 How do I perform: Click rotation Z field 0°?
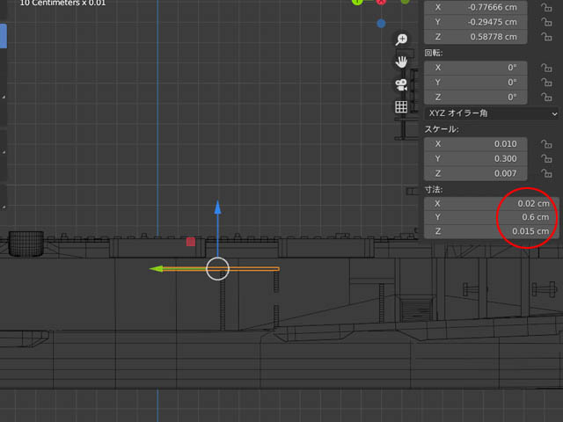(475, 97)
